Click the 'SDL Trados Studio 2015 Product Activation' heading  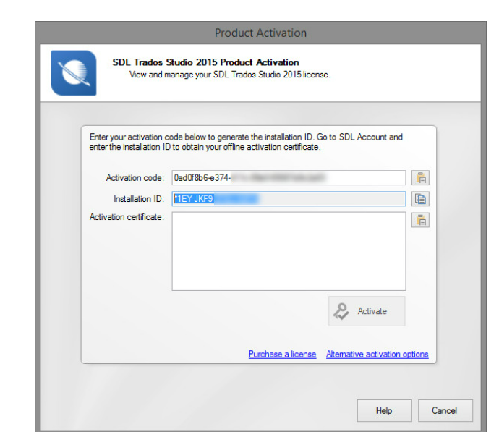pos(205,62)
